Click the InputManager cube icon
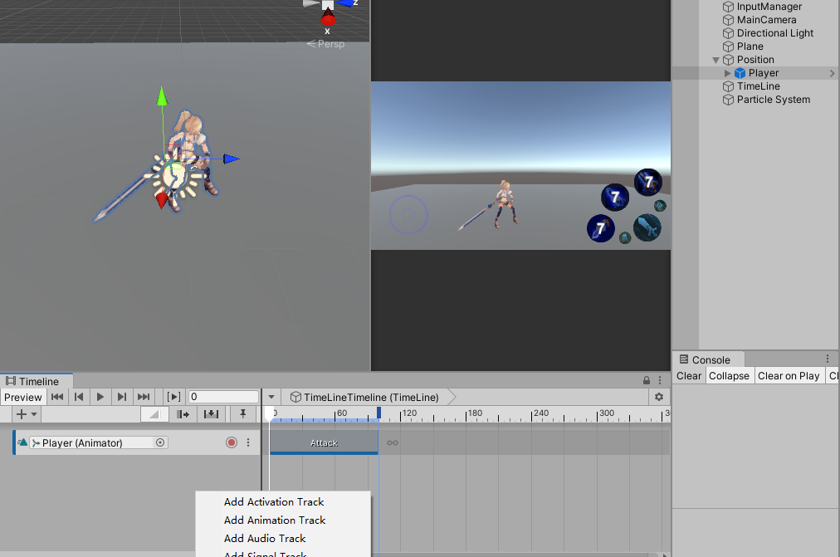 (728, 7)
